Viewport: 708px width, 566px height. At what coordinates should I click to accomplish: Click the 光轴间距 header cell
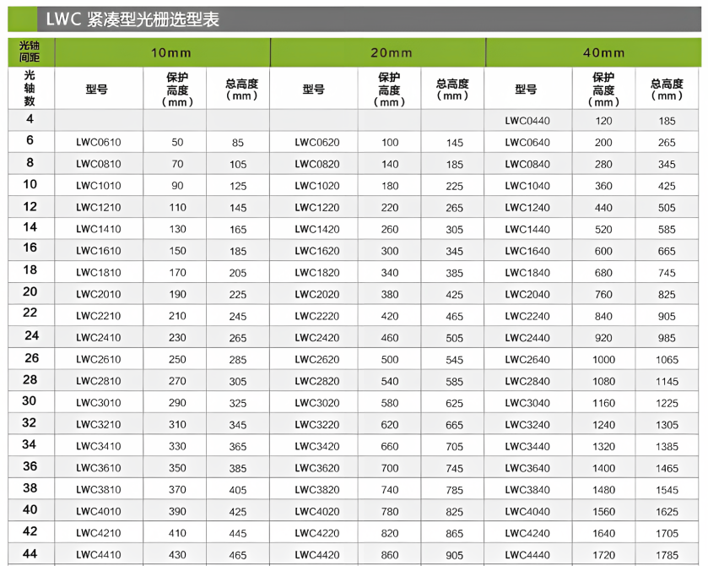(x=30, y=52)
